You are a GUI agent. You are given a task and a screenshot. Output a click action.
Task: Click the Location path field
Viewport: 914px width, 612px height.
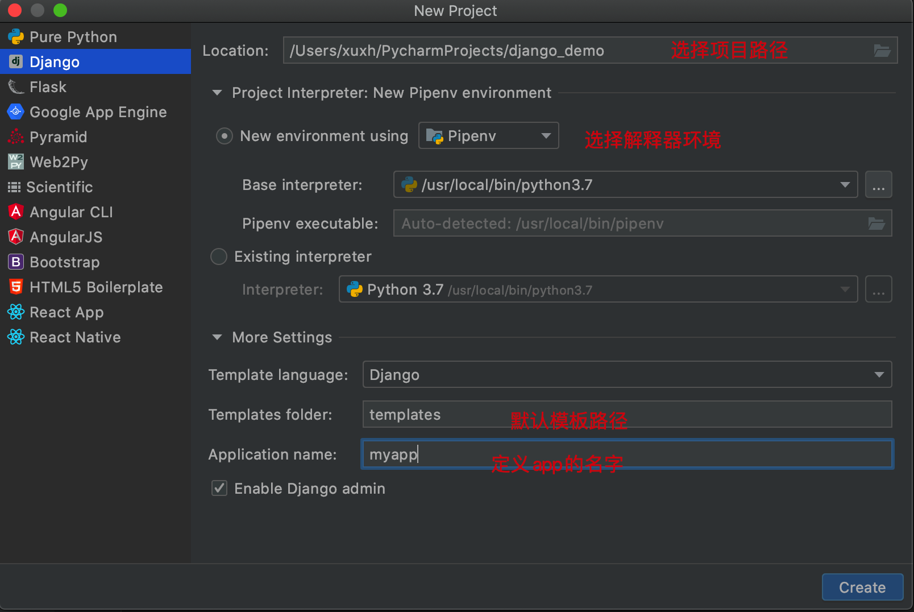pos(590,50)
